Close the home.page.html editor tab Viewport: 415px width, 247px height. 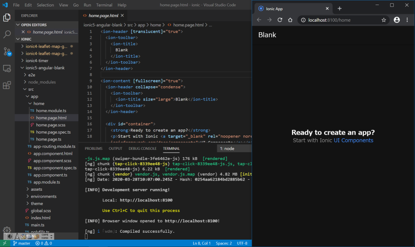[x=122, y=16]
